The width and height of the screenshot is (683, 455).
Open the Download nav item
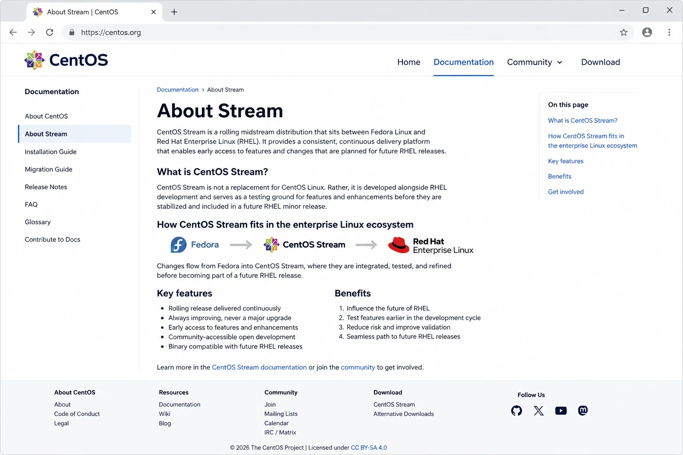[600, 62]
